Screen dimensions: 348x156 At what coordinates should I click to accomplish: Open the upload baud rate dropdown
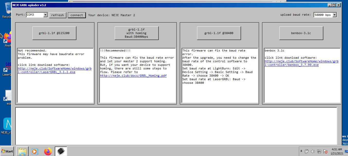tap(334, 15)
